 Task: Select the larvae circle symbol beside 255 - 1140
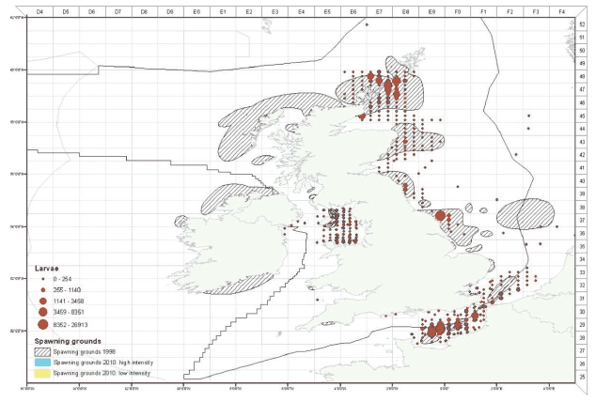43,290
